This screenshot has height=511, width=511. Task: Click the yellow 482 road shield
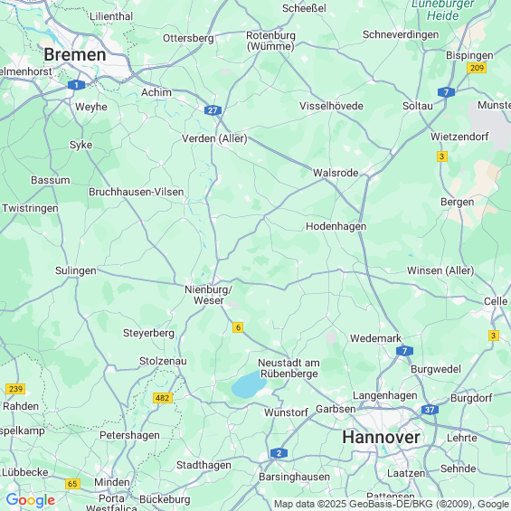[163, 398]
